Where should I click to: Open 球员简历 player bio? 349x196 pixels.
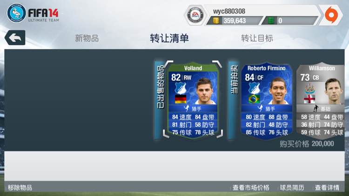click(292, 188)
